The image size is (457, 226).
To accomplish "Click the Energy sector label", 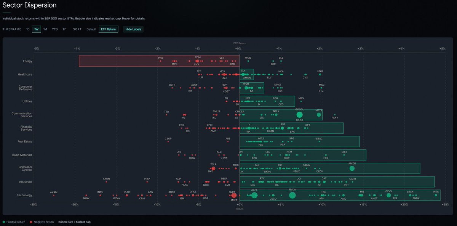I will pyautogui.click(x=28, y=61).
